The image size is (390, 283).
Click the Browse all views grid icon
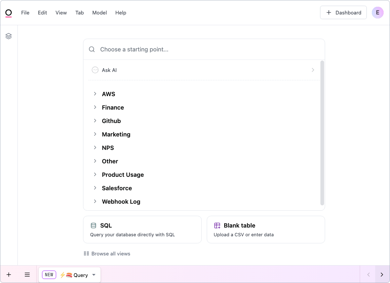(86, 253)
